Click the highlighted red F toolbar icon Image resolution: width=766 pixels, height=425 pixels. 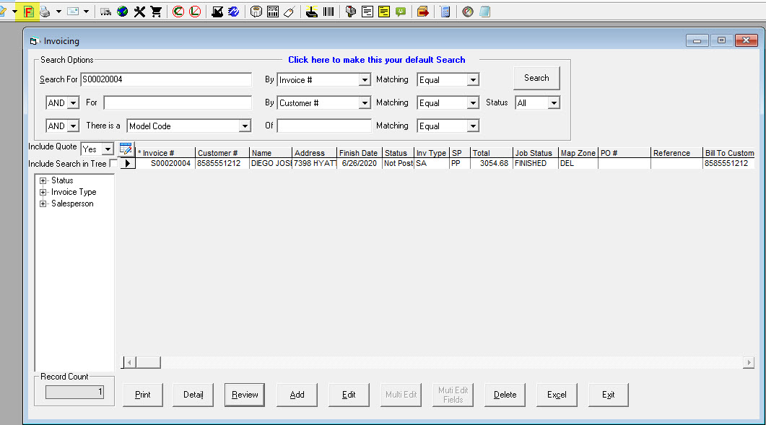[29, 12]
